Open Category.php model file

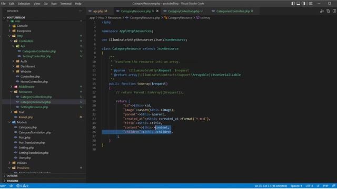[x=27, y=128]
